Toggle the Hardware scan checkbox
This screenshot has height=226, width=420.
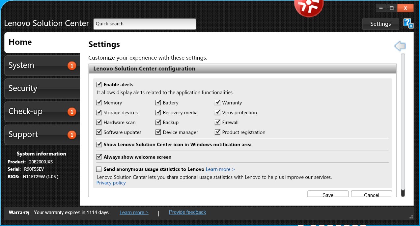coord(99,122)
